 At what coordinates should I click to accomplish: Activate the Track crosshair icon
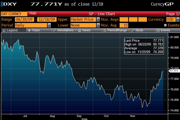click(29, 30)
